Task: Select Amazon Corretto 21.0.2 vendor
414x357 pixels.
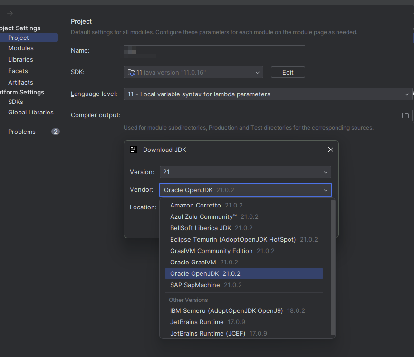Action: tap(244, 205)
